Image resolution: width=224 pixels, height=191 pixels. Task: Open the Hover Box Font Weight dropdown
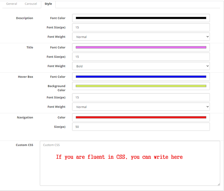point(141,107)
